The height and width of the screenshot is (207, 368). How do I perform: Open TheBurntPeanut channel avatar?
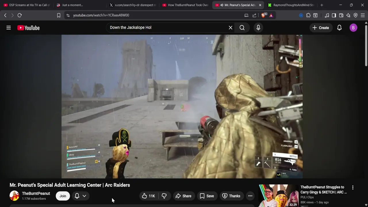[x=14, y=196]
